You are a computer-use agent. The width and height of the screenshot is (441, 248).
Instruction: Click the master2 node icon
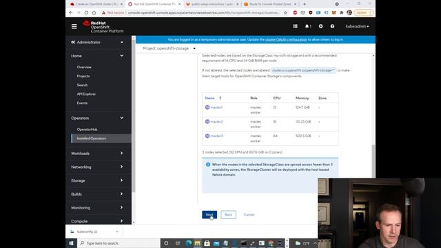(207, 122)
